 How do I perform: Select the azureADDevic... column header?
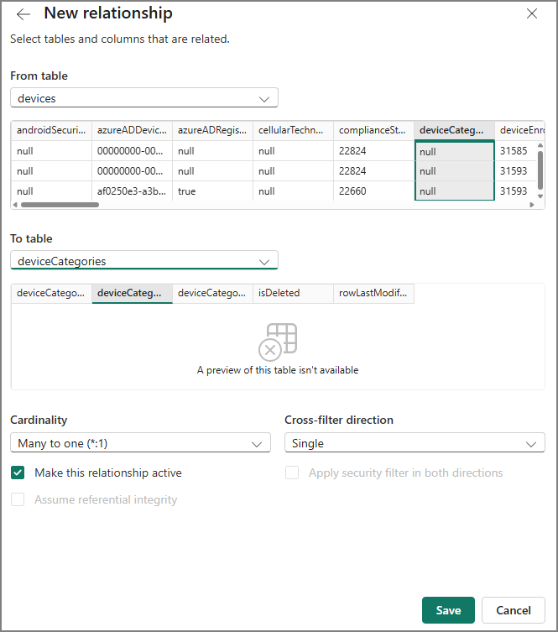click(132, 130)
